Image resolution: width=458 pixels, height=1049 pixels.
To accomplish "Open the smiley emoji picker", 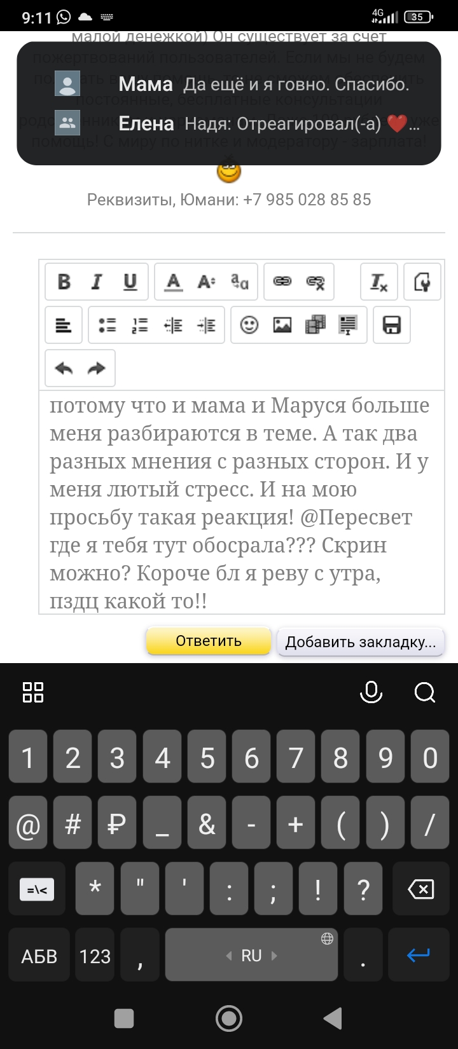I will click(x=249, y=326).
